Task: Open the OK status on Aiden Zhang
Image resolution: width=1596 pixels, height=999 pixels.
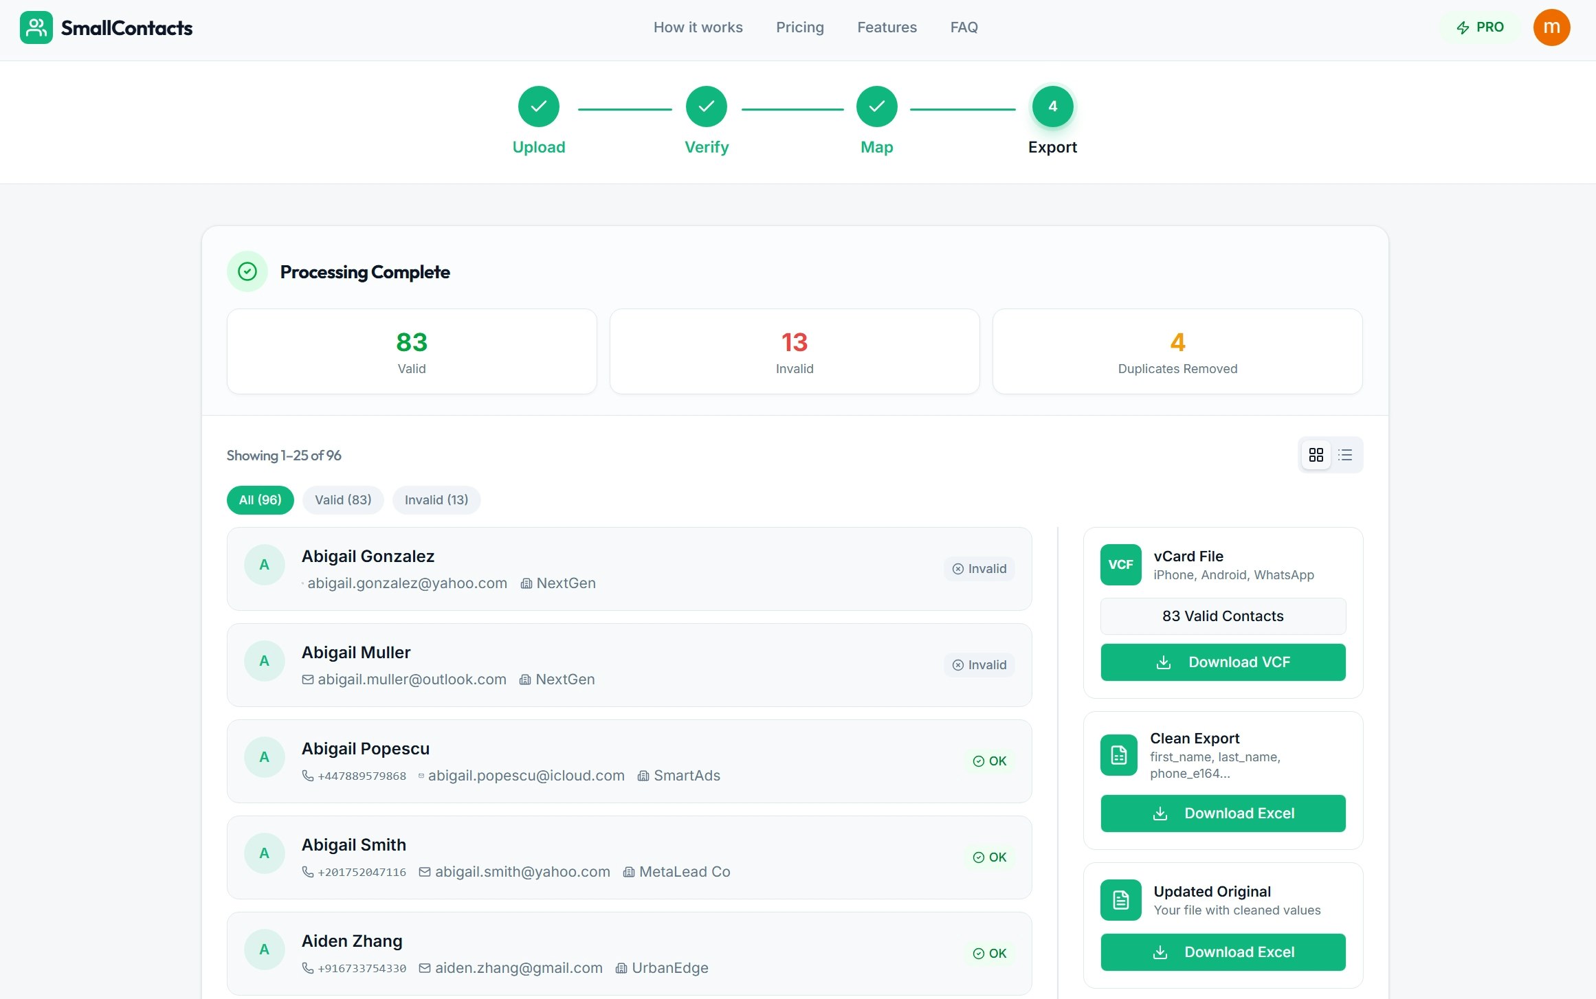Action: [x=989, y=953]
